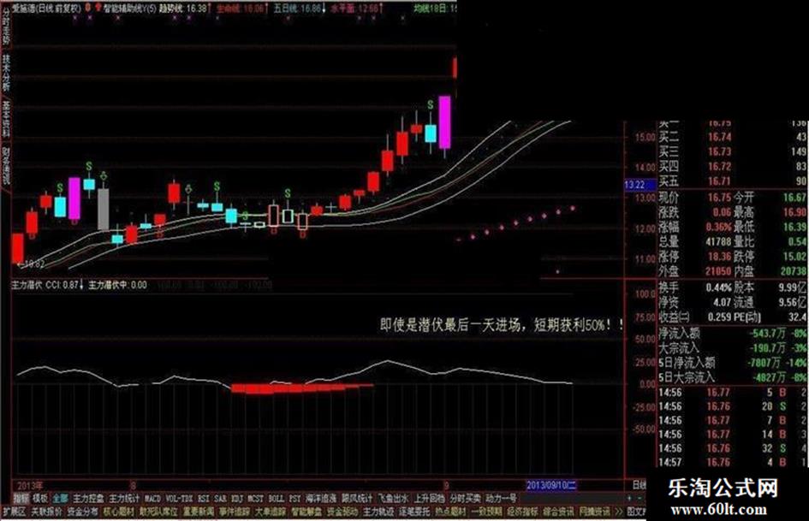Click the 2013/09/10 date marker
Image resolution: width=809 pixels, height=521 pixels.
pyautogui.click(x=551, y=485)
